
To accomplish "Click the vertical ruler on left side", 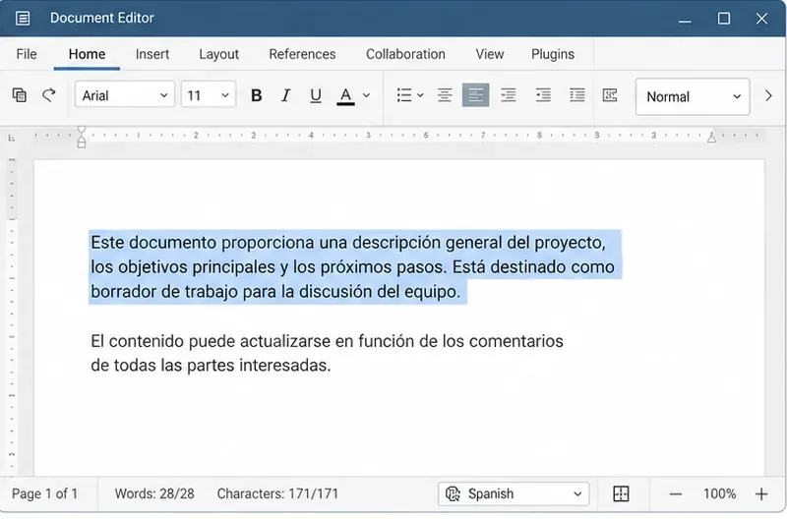I will pos(12,316).
